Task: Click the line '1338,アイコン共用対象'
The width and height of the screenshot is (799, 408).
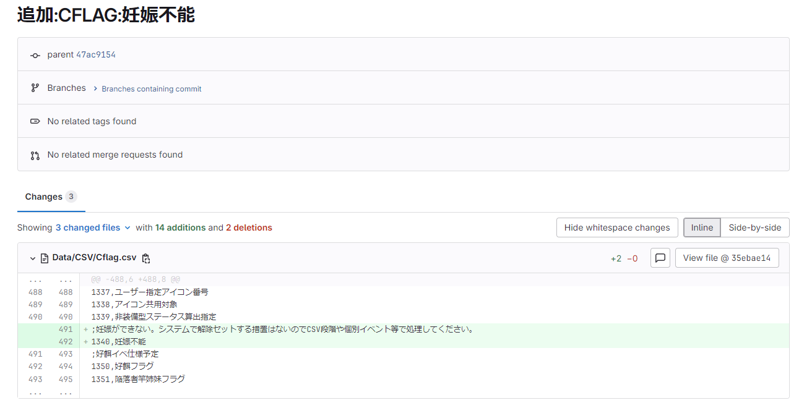Action: tap(134, 305)
